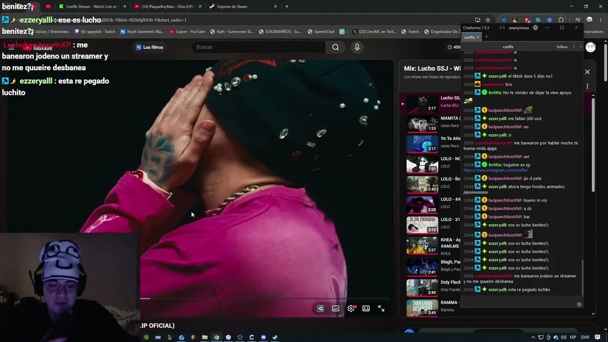Open the media controls icon in Chrome toolbar
The width and height of the screenshot is (608, 342).
coord(578,20)
